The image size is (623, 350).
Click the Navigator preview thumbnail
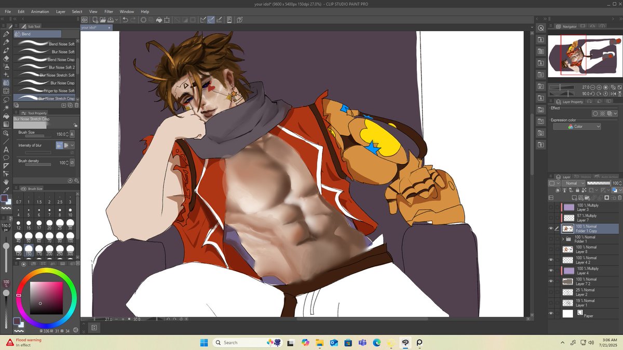tap(585, 55)
